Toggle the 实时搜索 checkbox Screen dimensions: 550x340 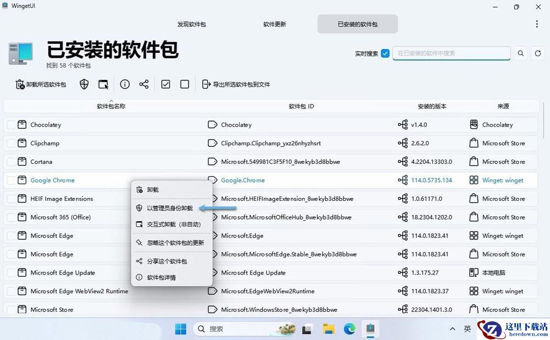click(385, 53)
